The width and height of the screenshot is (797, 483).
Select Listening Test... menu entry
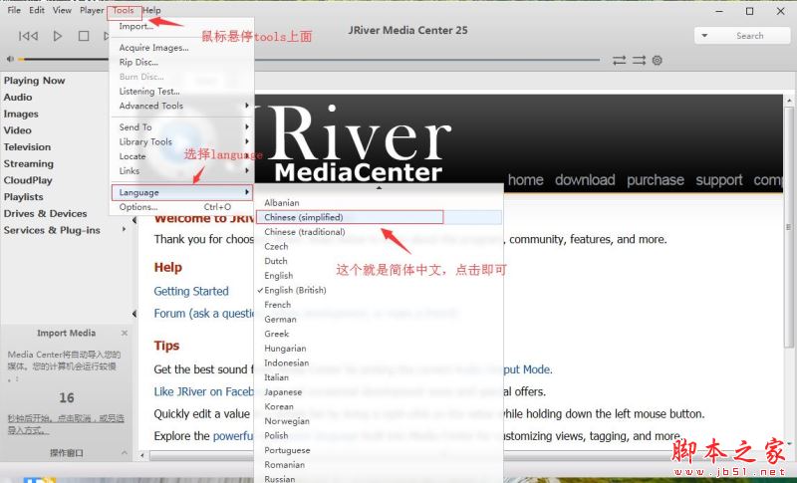pos(182,92)
